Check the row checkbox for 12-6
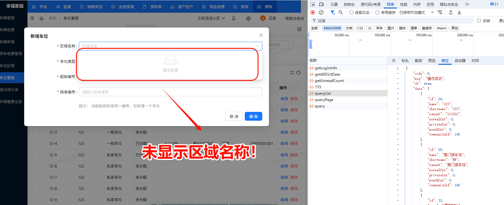 pos(40,166)
